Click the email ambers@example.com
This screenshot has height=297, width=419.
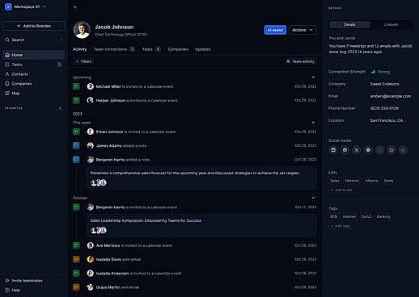(x=391, y=96)
